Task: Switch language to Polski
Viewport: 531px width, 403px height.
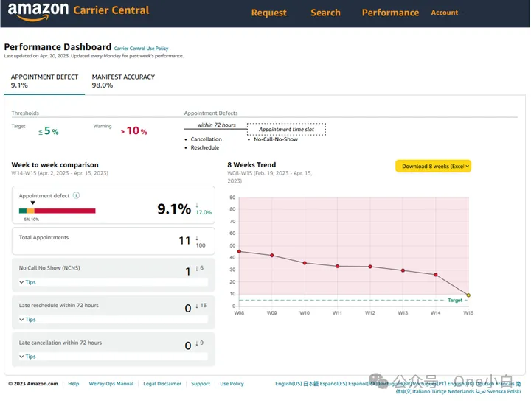Action: point(514,391)
